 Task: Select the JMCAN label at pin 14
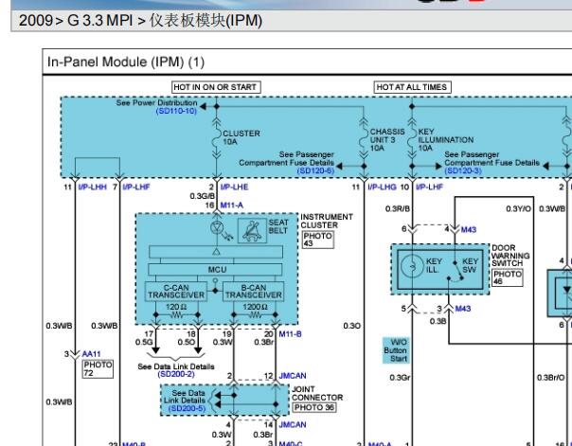[293, 425]
